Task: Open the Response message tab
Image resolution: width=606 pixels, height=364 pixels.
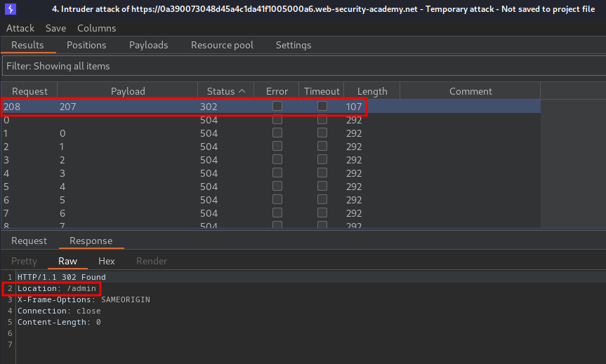Action: (x=91, y=241)
